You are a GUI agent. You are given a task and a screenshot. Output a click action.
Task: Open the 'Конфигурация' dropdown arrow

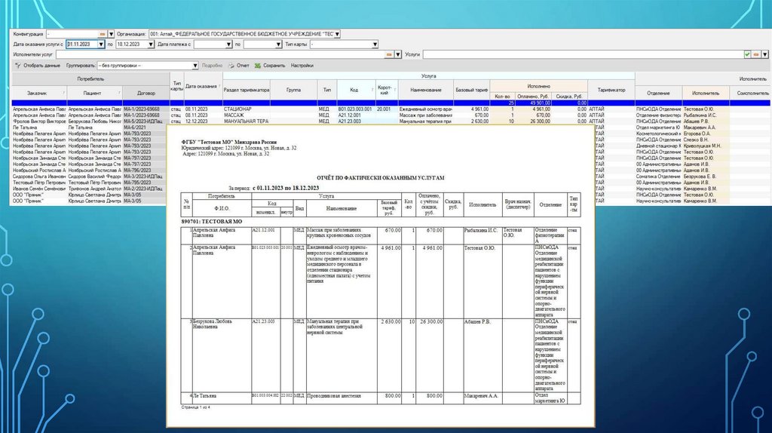(x=111, y=35)
